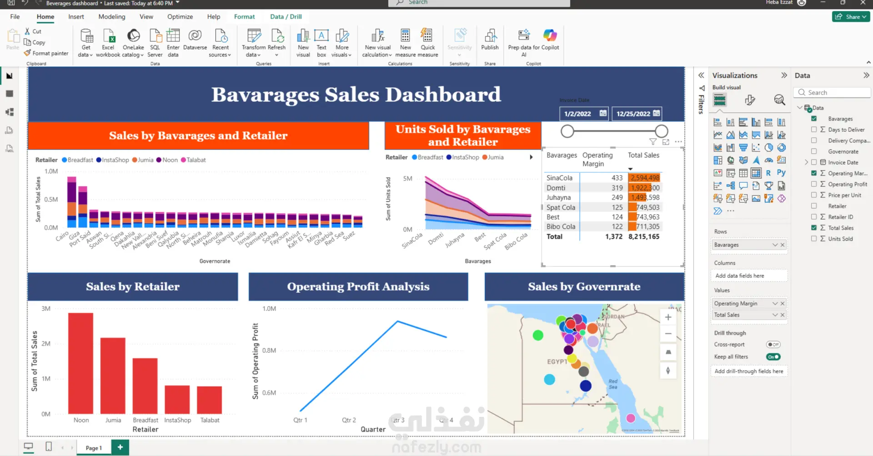Open the File menu
873x456 pixels.
[15, 17]
